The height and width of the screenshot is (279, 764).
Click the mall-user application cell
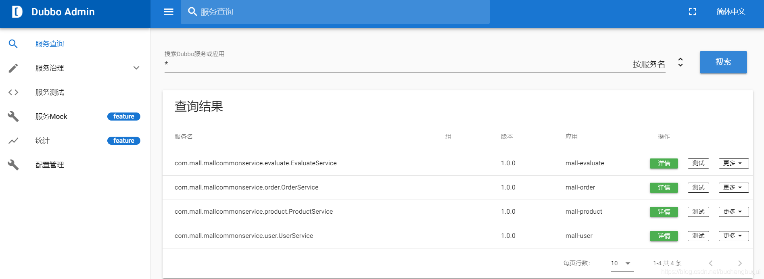[579, 236]
